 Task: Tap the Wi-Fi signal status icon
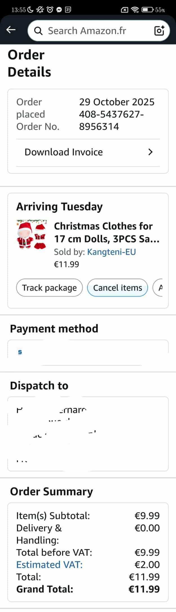[x=135, y=10]
